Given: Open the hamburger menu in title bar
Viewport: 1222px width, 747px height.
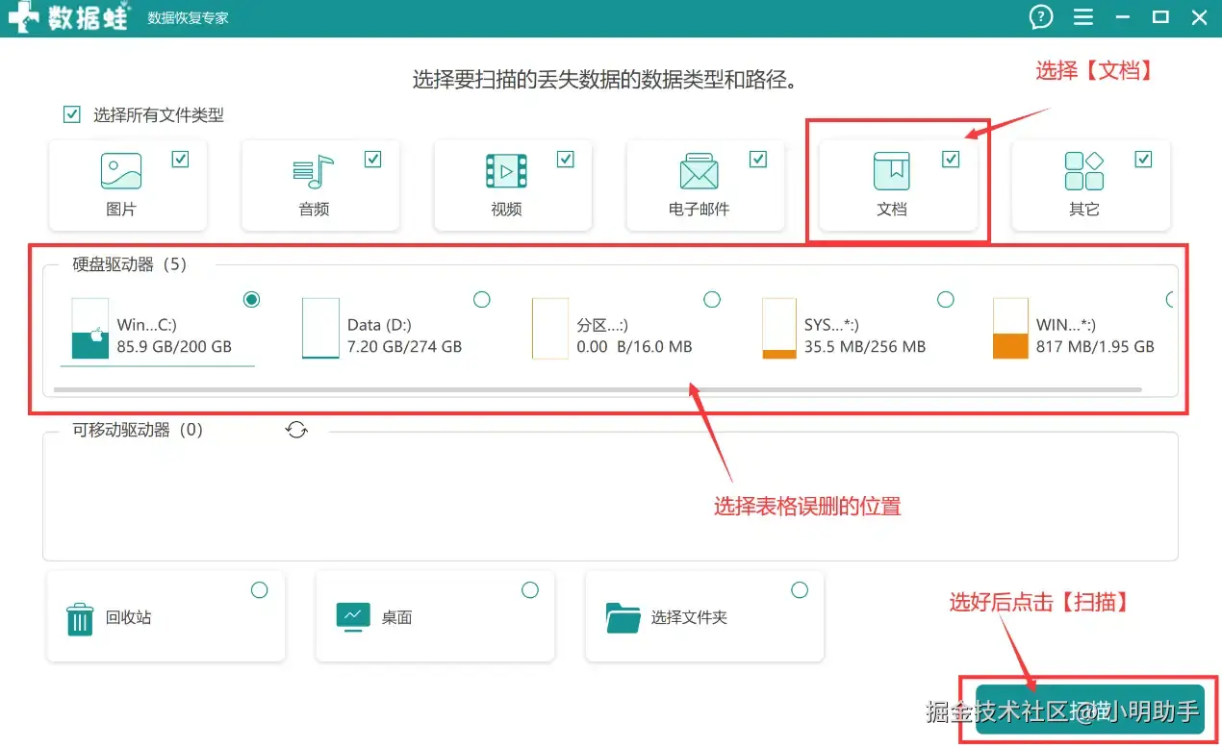Looking at the screenshot, I should (1083, 17).
